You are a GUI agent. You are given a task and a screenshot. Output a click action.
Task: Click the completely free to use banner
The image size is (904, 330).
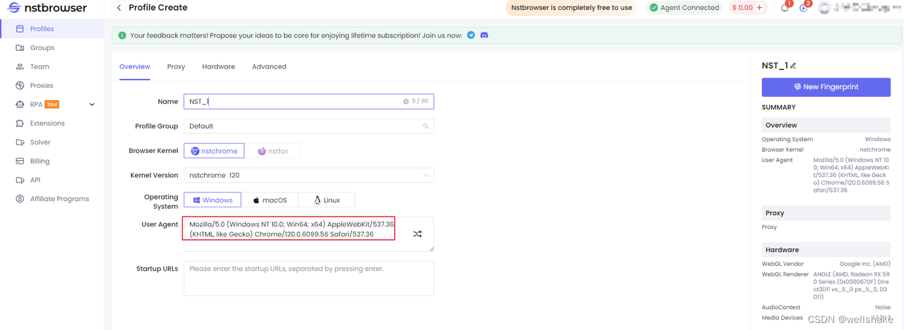click(571, 8)
